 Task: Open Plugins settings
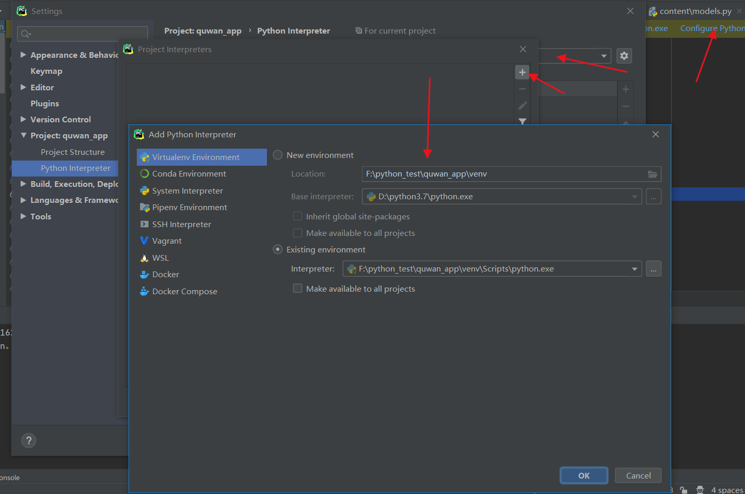[x=44, y=103]
